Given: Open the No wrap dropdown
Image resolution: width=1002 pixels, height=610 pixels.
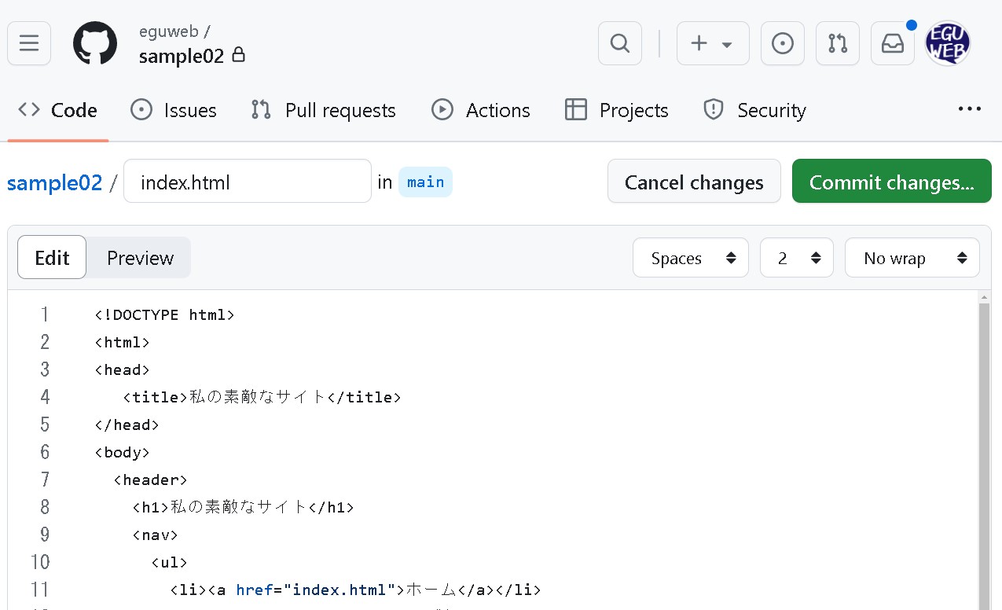Looking at the screenshot, I should click(912, 257).
